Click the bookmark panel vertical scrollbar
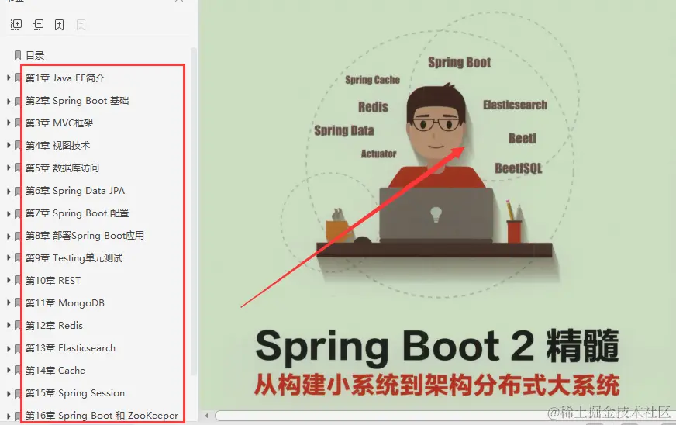The height and width of the screenshot is (425, 676). [194, 212]
